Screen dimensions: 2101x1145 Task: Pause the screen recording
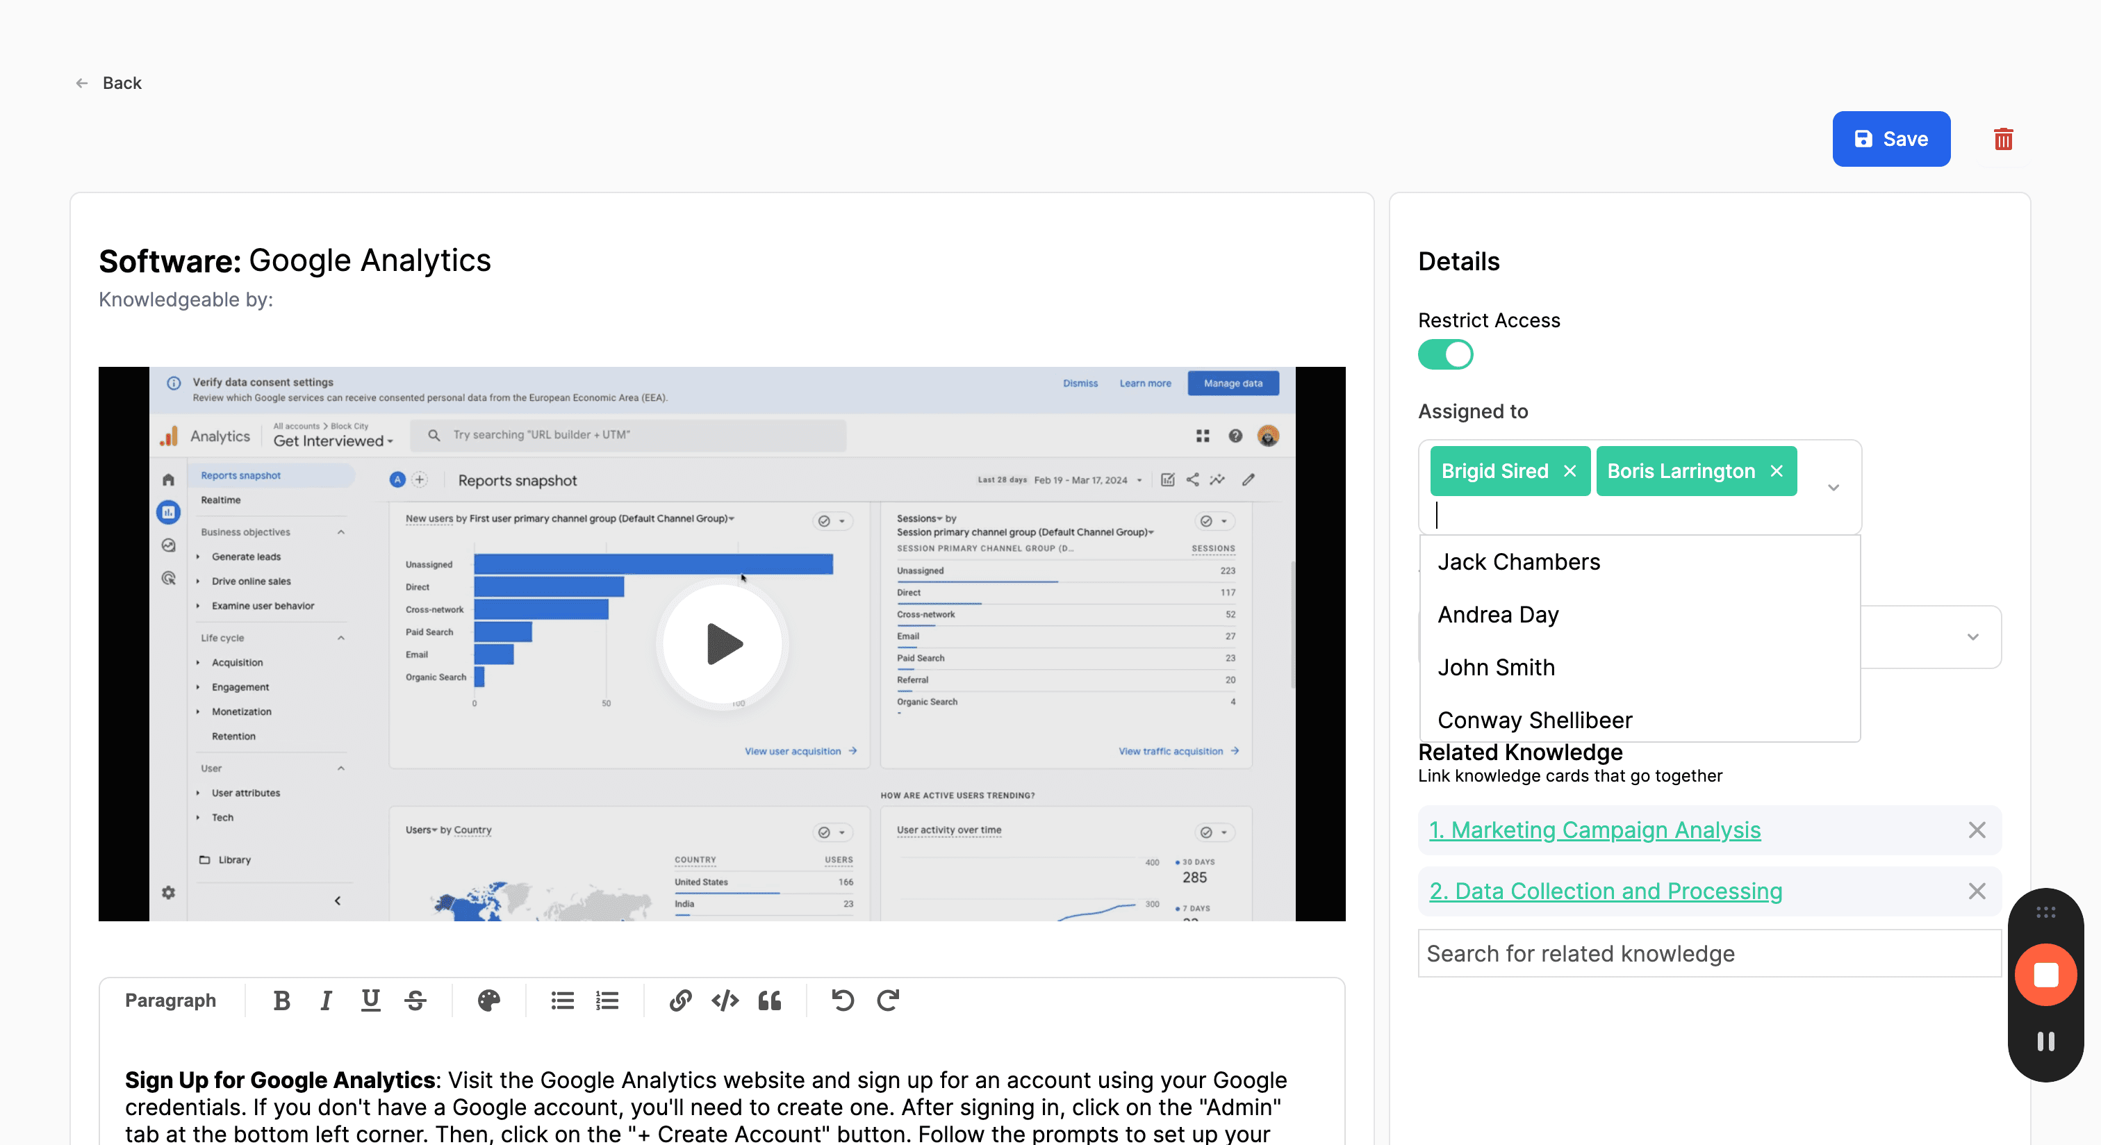[x=2045, y=1041]
